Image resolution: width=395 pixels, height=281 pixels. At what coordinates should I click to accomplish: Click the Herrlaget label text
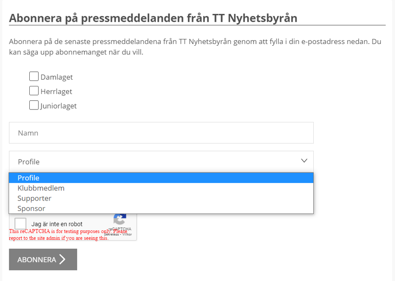[x=57, y=91]
